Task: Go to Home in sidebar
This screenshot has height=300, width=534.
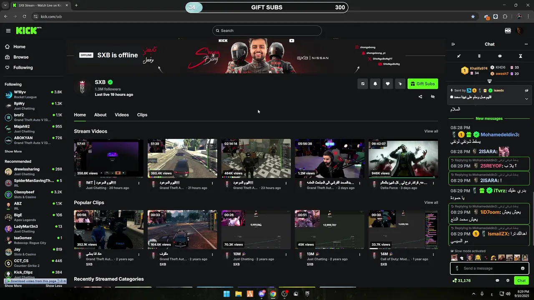Action: tap(19, 47)
